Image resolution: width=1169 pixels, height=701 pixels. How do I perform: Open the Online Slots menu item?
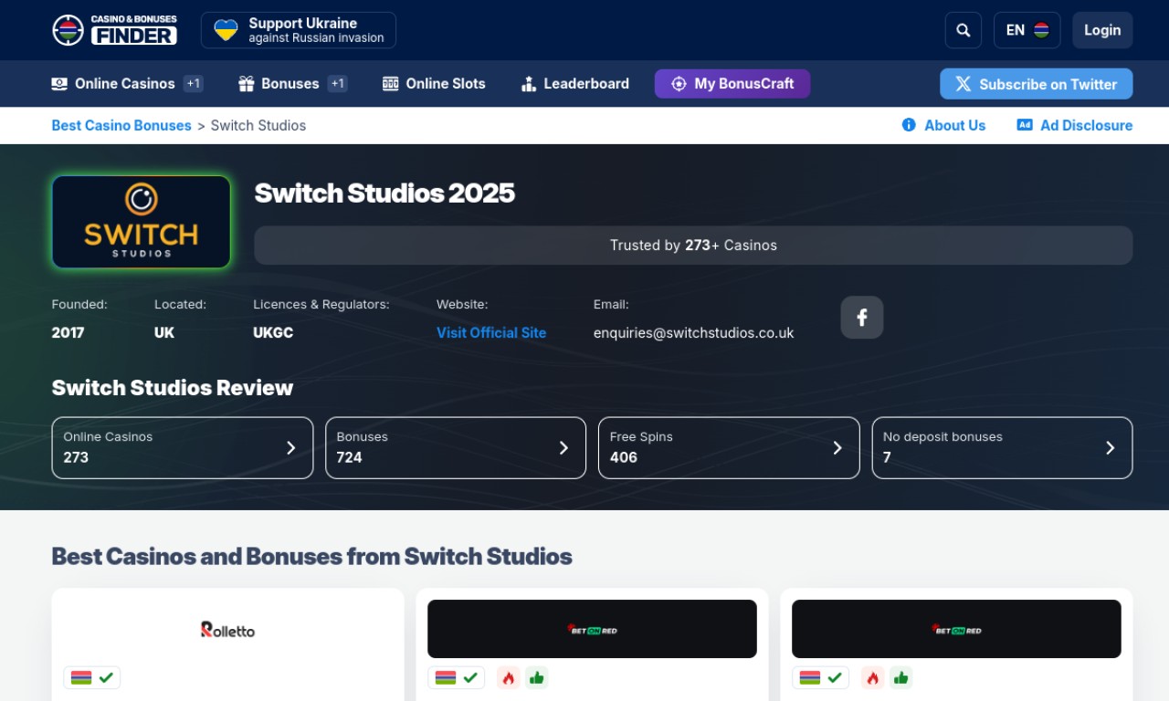[434, 83]
